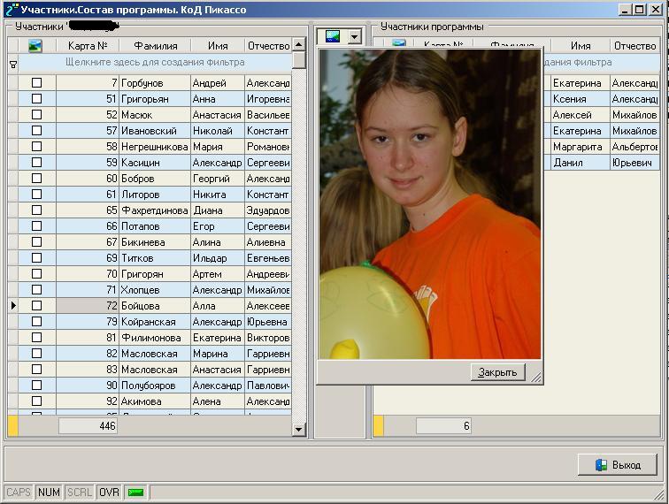669x504 pixels.
Task: Click the Бикинева surname cell
Action: coord(155,241)
